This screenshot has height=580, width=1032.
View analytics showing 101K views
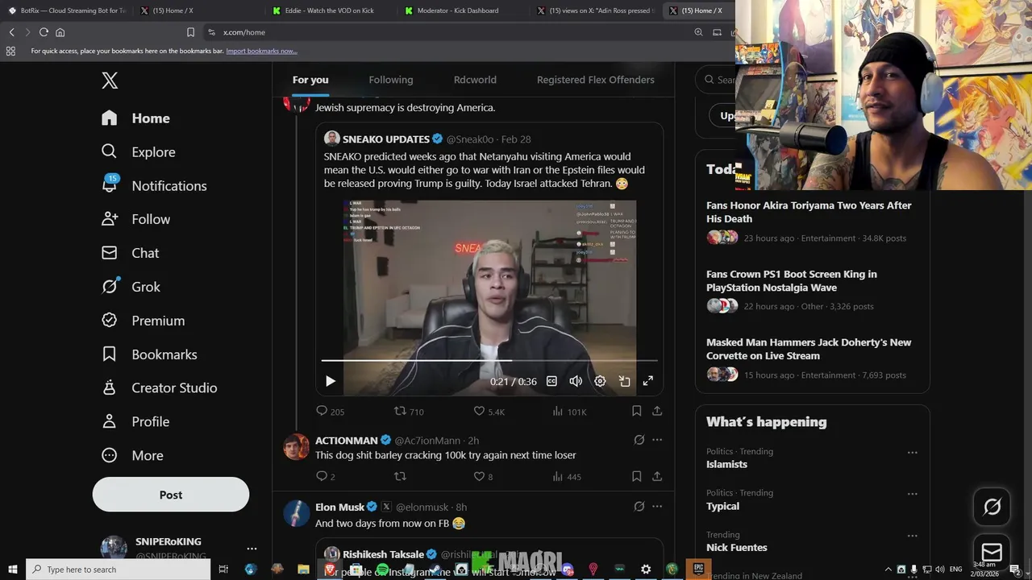(x=568, y=411)
